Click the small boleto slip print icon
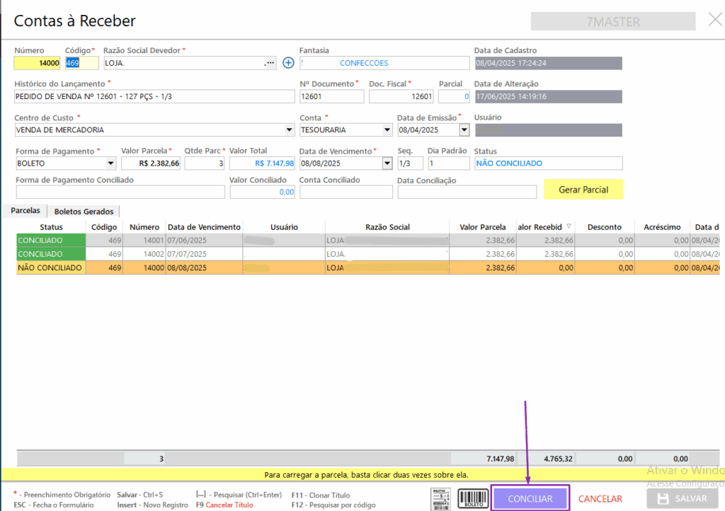The image size is (725, 511). (443, 498)
